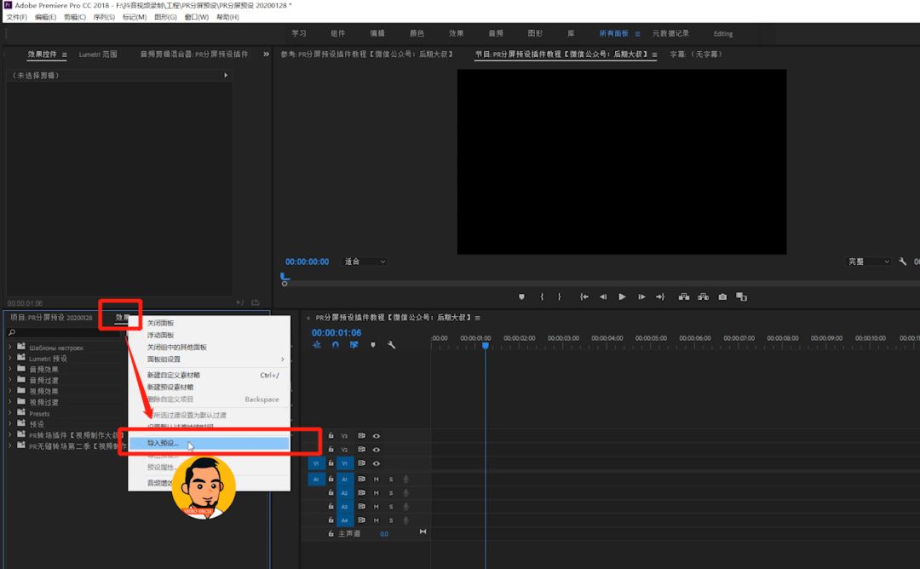Open the zoom level 适合 dropdown
Screen dimensions: 920x569
click(x=365, y=262)
